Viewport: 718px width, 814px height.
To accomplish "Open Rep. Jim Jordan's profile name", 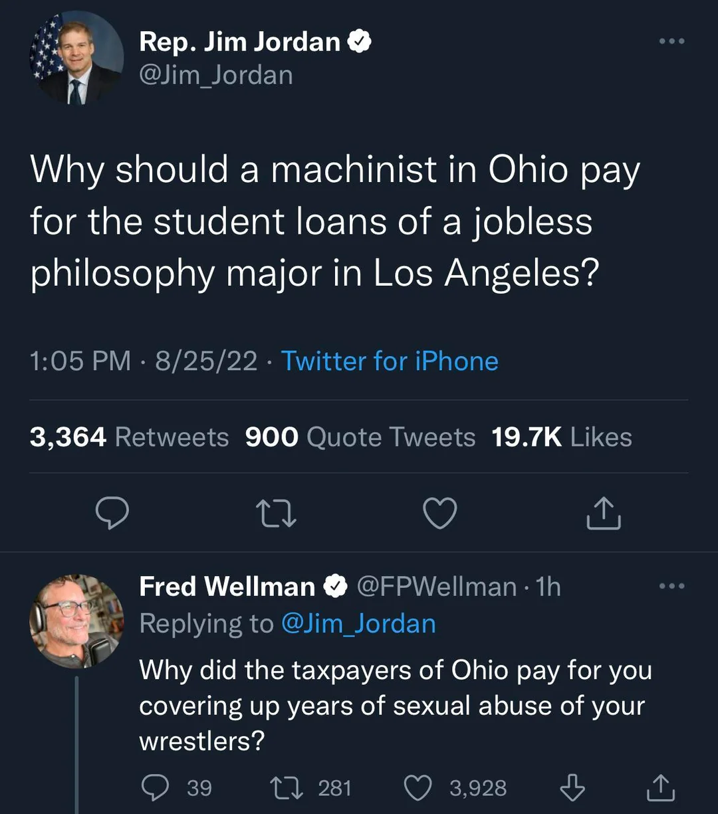I will point(240,42).
